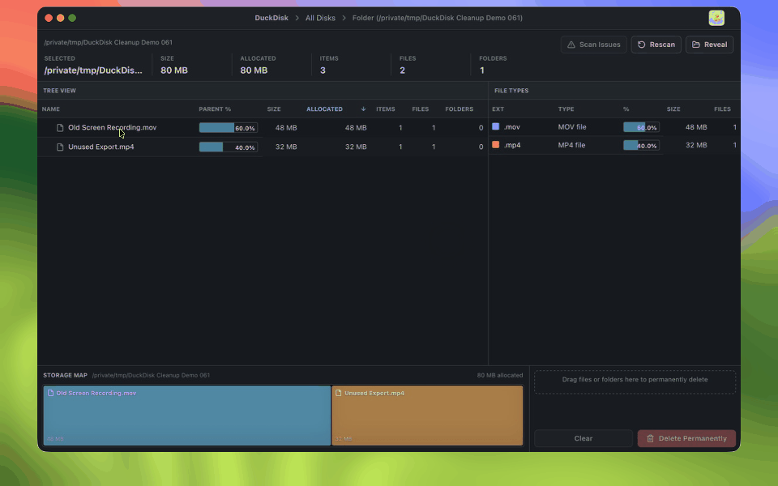Sort tree view by Size column

coord(274,109)
